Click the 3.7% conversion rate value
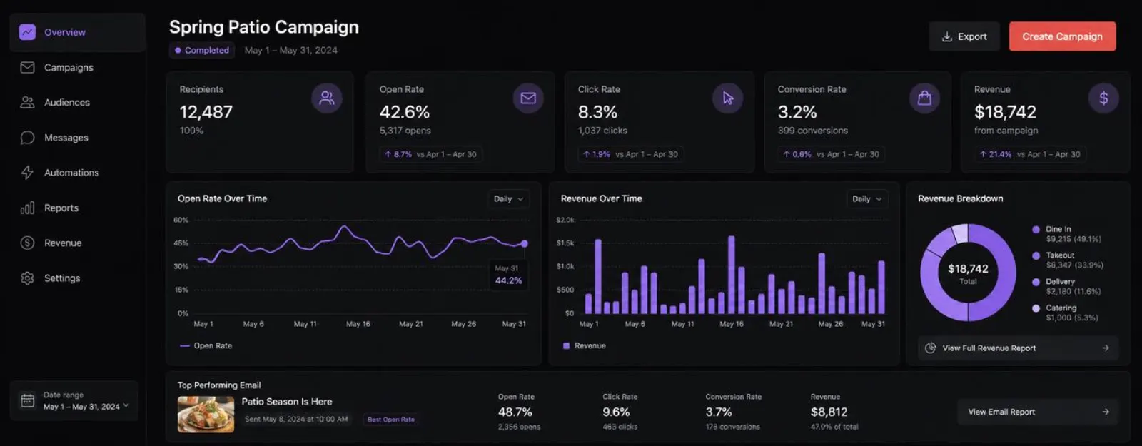This screenshot has width=1142, height=446. click(719, 412)
